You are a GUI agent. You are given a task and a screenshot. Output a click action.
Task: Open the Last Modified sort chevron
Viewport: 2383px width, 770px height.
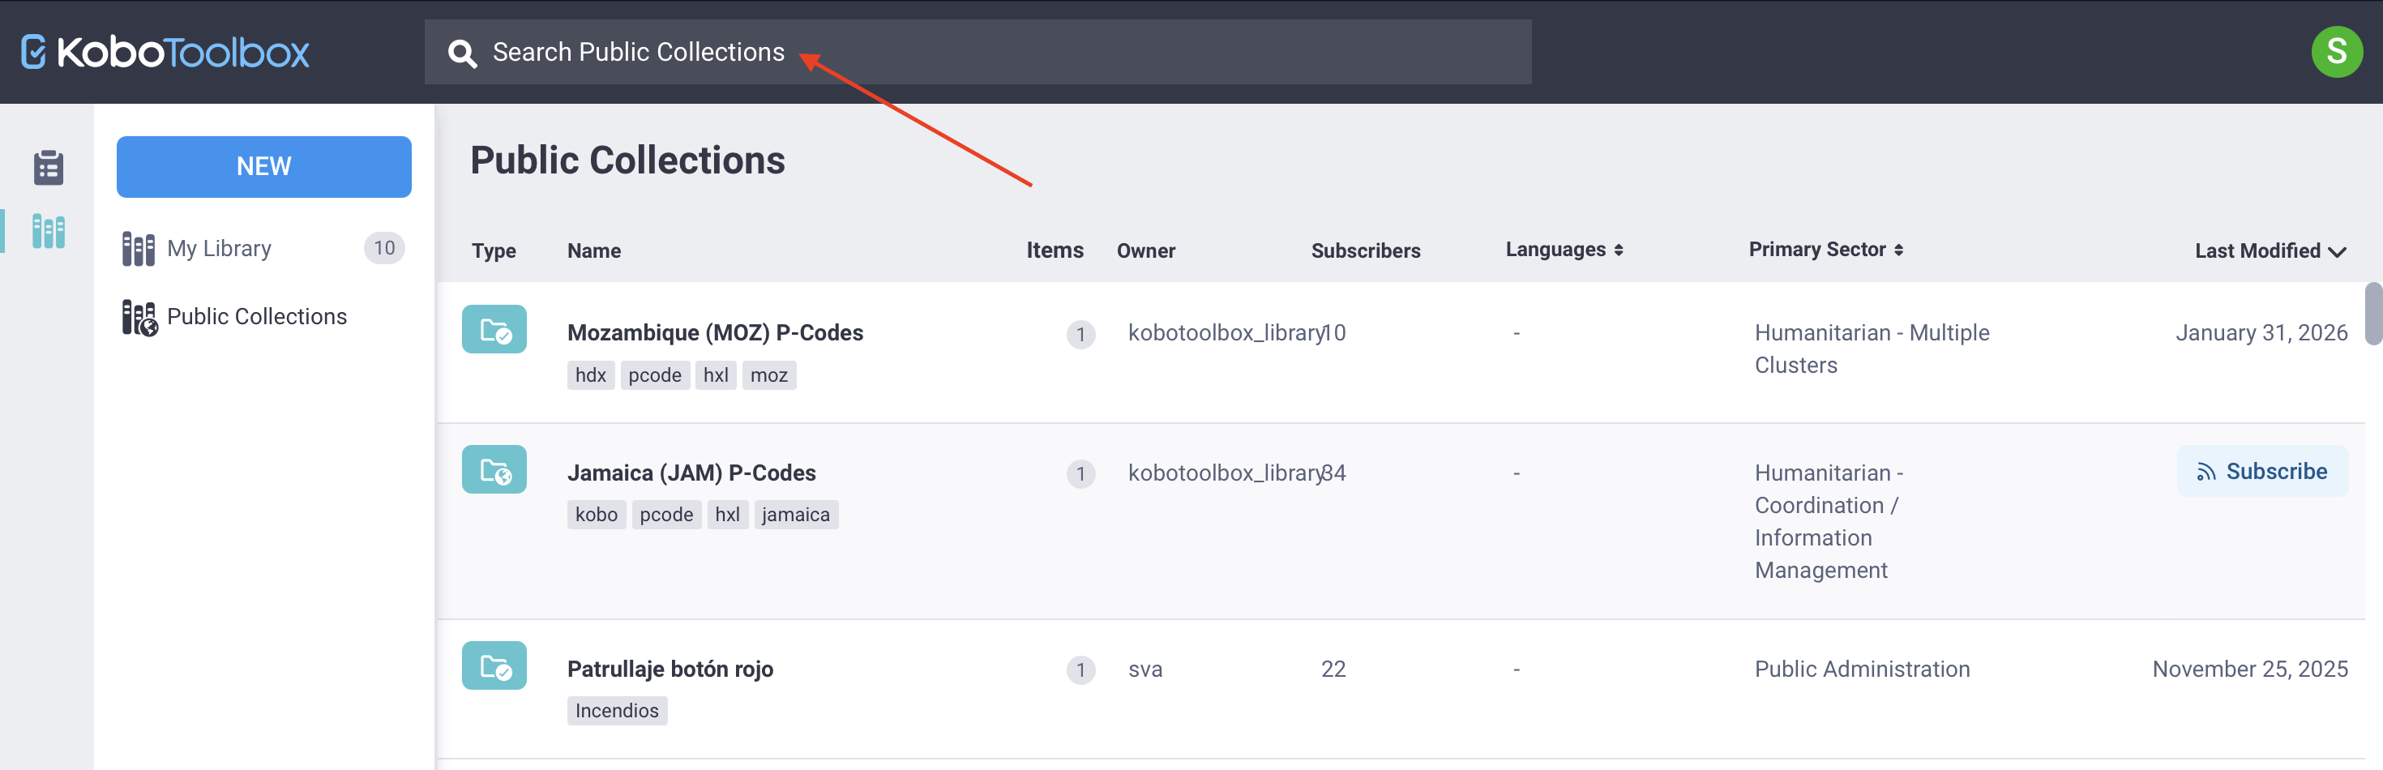2336,250
